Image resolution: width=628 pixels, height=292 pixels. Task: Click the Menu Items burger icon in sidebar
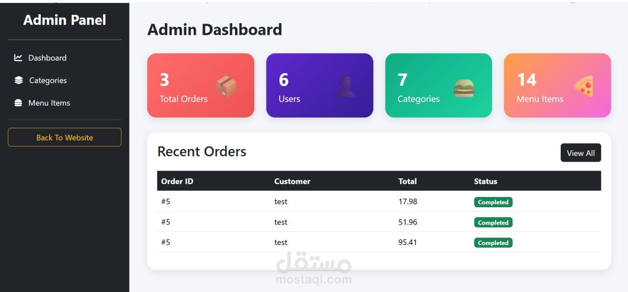[18, 103]
